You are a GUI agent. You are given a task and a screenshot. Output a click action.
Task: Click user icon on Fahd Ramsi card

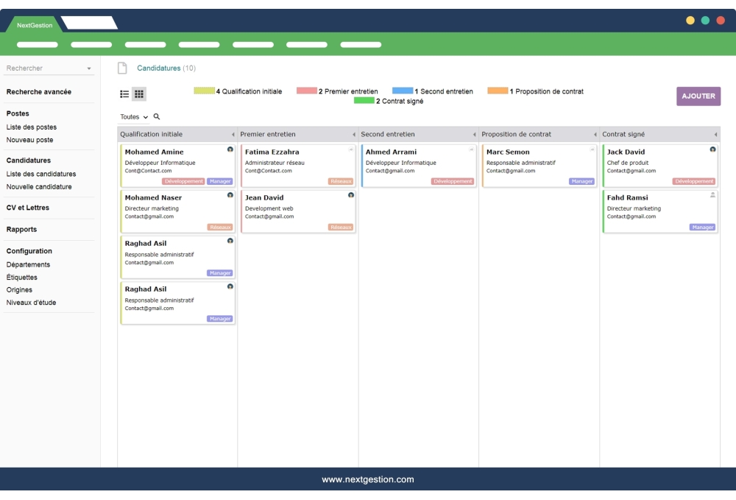click(712, 195)
